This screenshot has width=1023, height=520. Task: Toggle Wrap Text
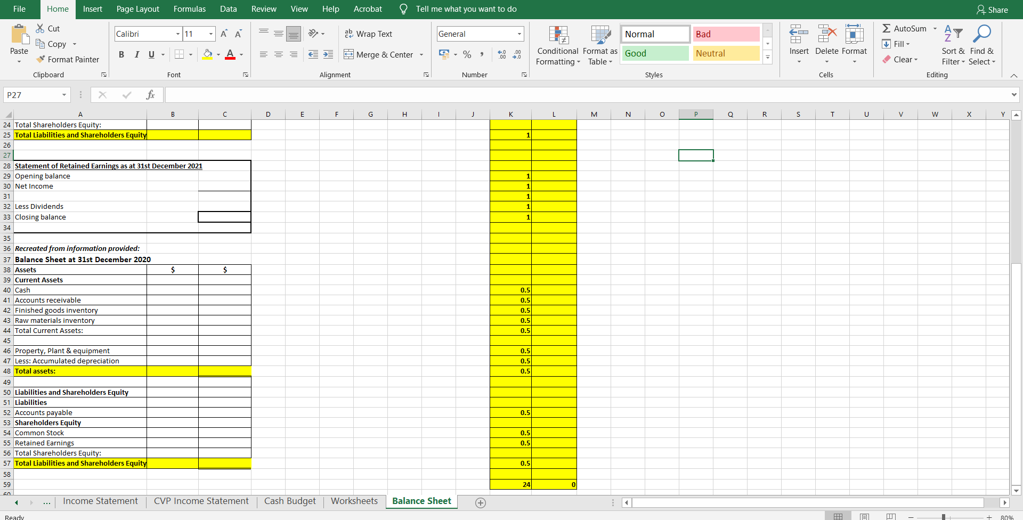pyautogui.click(x=368, y=34)
